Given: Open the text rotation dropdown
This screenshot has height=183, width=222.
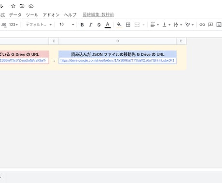Looking at the screenshot, I should pos(189,25).
